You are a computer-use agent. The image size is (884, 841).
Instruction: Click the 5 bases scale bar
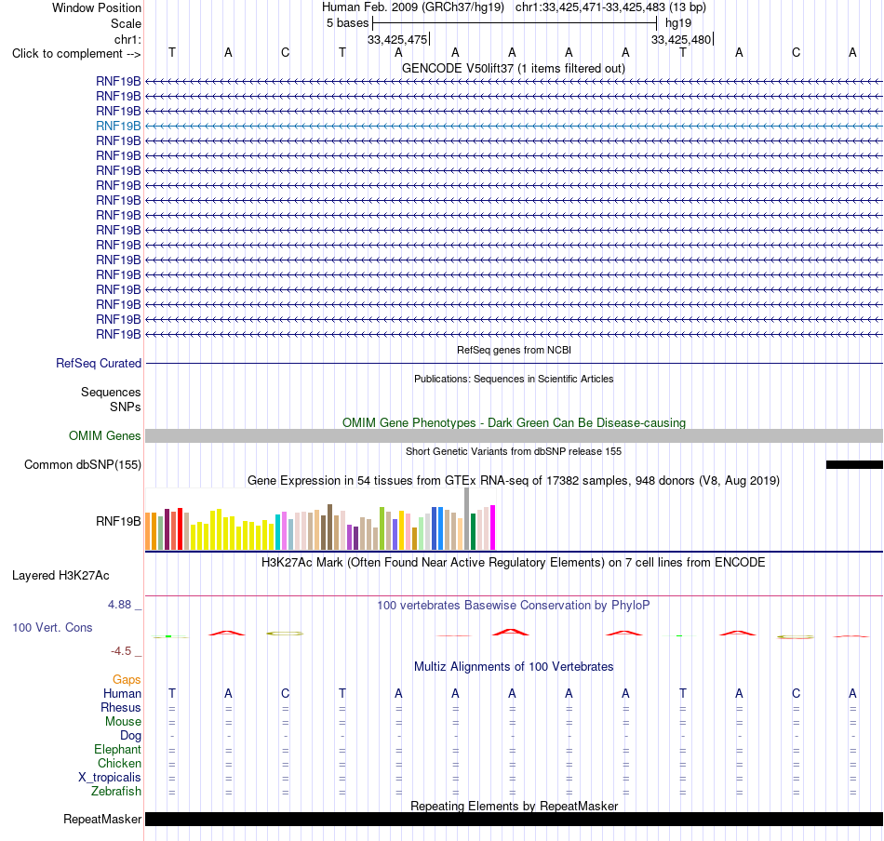click(x=515, y=23)
